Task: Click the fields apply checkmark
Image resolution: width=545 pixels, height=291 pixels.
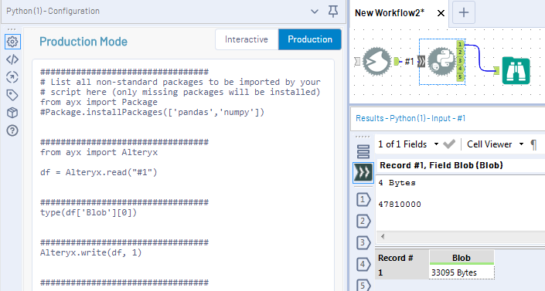Action: 449,144
